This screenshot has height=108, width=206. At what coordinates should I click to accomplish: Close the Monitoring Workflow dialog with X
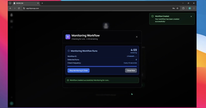(x=137, y=37)
